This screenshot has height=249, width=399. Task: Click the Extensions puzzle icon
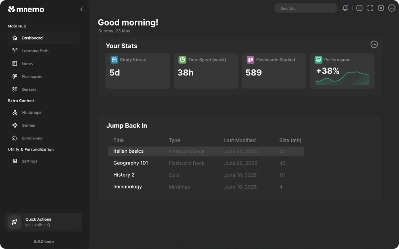(x=15, y=138)
